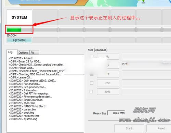Toggle the CSC checkbox

coord(92,83)
